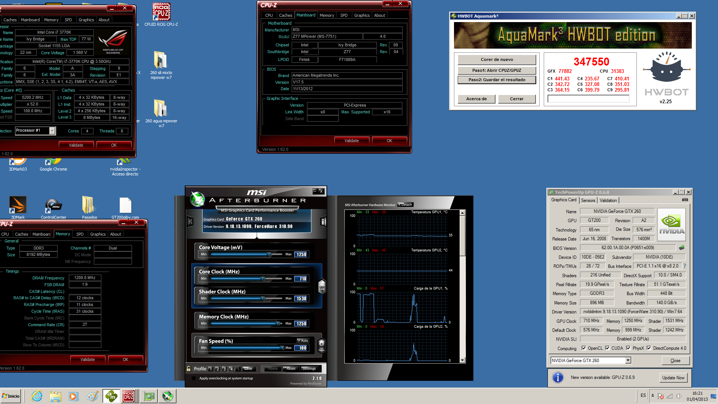This screenshot has height=404, width=718.
Task: Show hidden tray icons arrow
Action: [x=653, y=396]
